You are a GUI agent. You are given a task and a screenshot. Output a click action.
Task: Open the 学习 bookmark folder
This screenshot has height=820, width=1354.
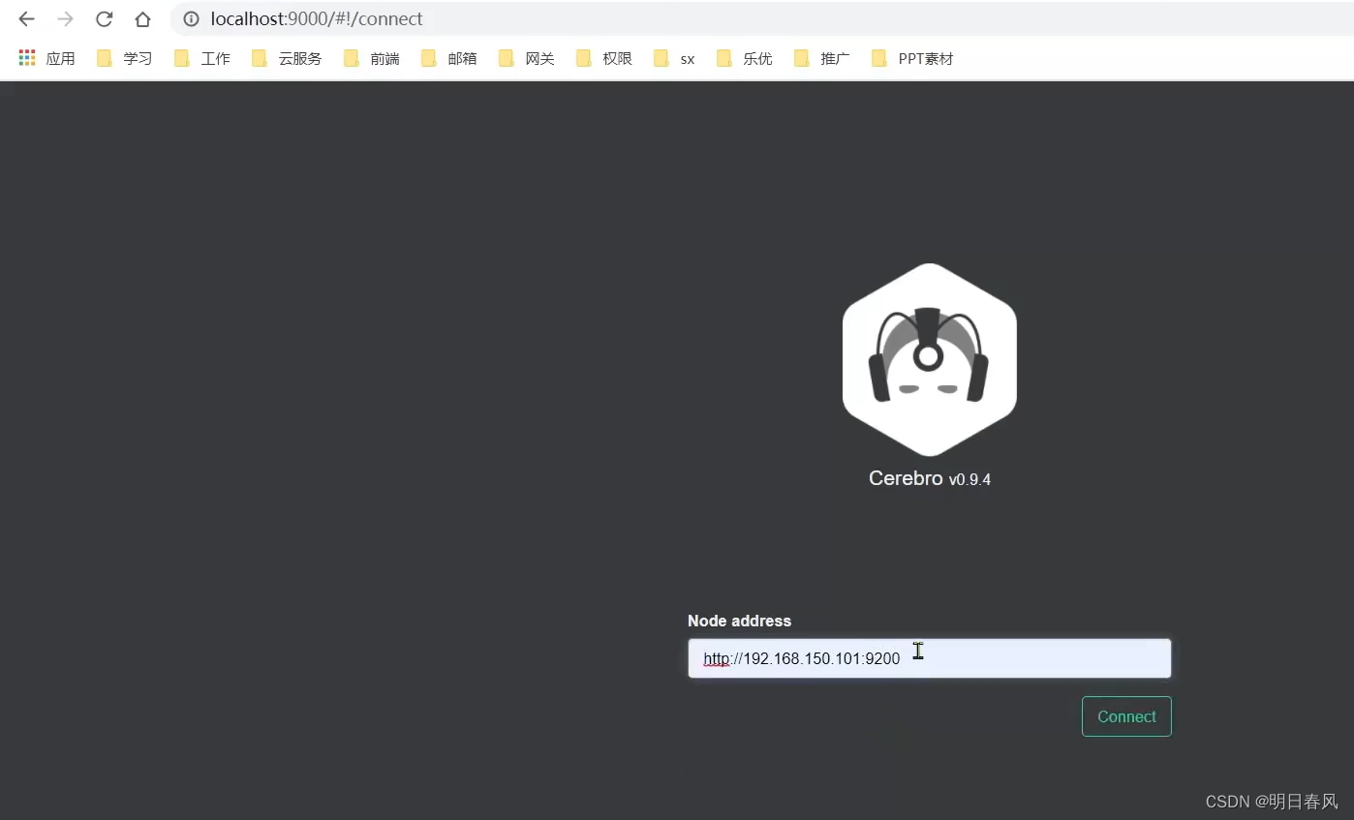[124, 59]
